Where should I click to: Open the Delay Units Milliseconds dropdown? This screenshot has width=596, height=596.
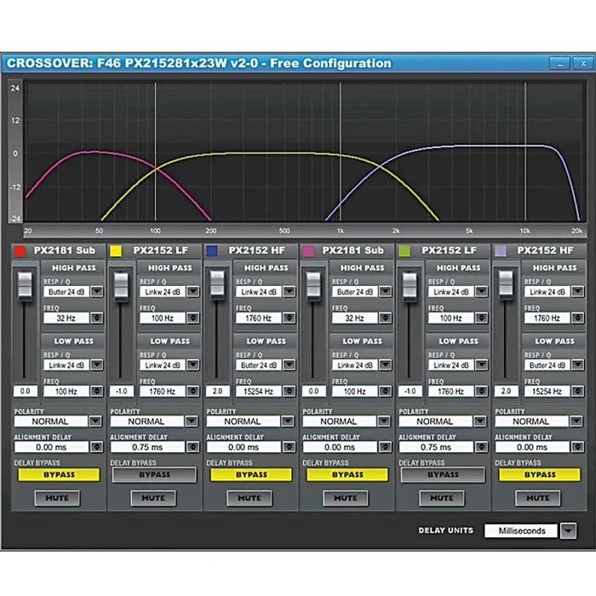[x=569, y=530]
